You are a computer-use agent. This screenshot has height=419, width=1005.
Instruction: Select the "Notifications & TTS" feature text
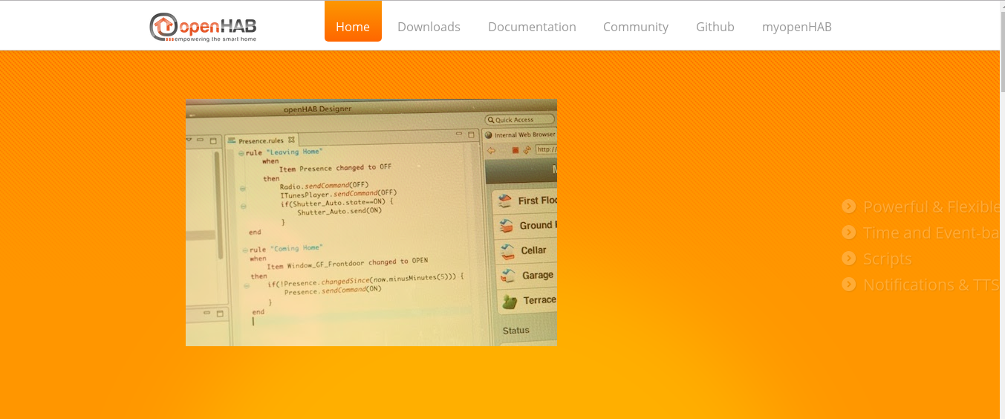click(x=931, y=285)
